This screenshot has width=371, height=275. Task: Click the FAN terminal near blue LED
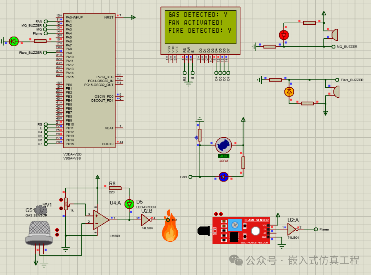click(190, 177)
